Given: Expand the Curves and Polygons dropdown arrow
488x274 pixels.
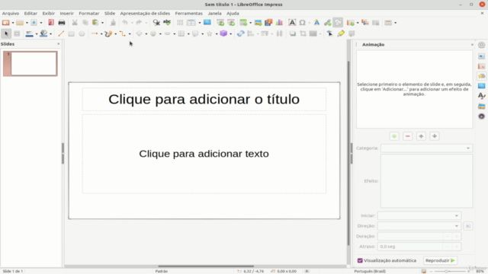Looking at the screenshot, I should (115, 33).
